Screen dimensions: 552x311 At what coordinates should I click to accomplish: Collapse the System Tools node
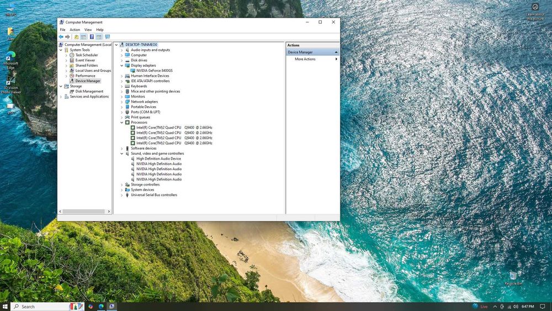61,50
